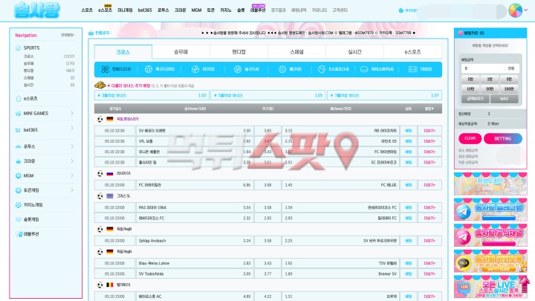The width and height of the screenshot is (535, 301).
Task: Click the gold bars bonus icon
Action: click(100, 85)
